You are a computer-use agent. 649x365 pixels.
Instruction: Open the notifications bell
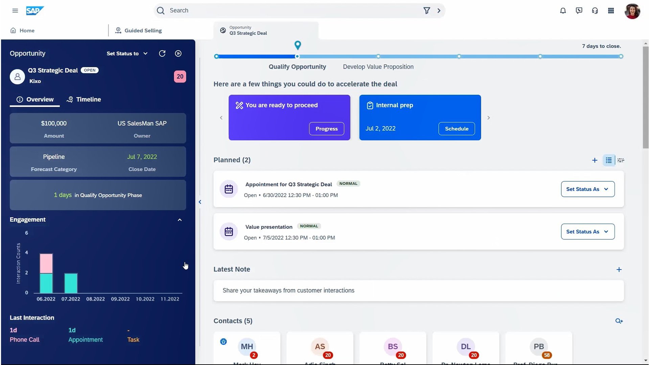pos(563,10)
